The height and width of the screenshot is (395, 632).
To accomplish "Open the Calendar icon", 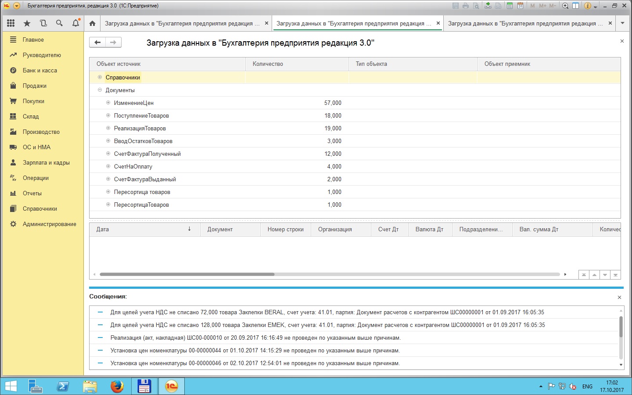I will (520, 6).
